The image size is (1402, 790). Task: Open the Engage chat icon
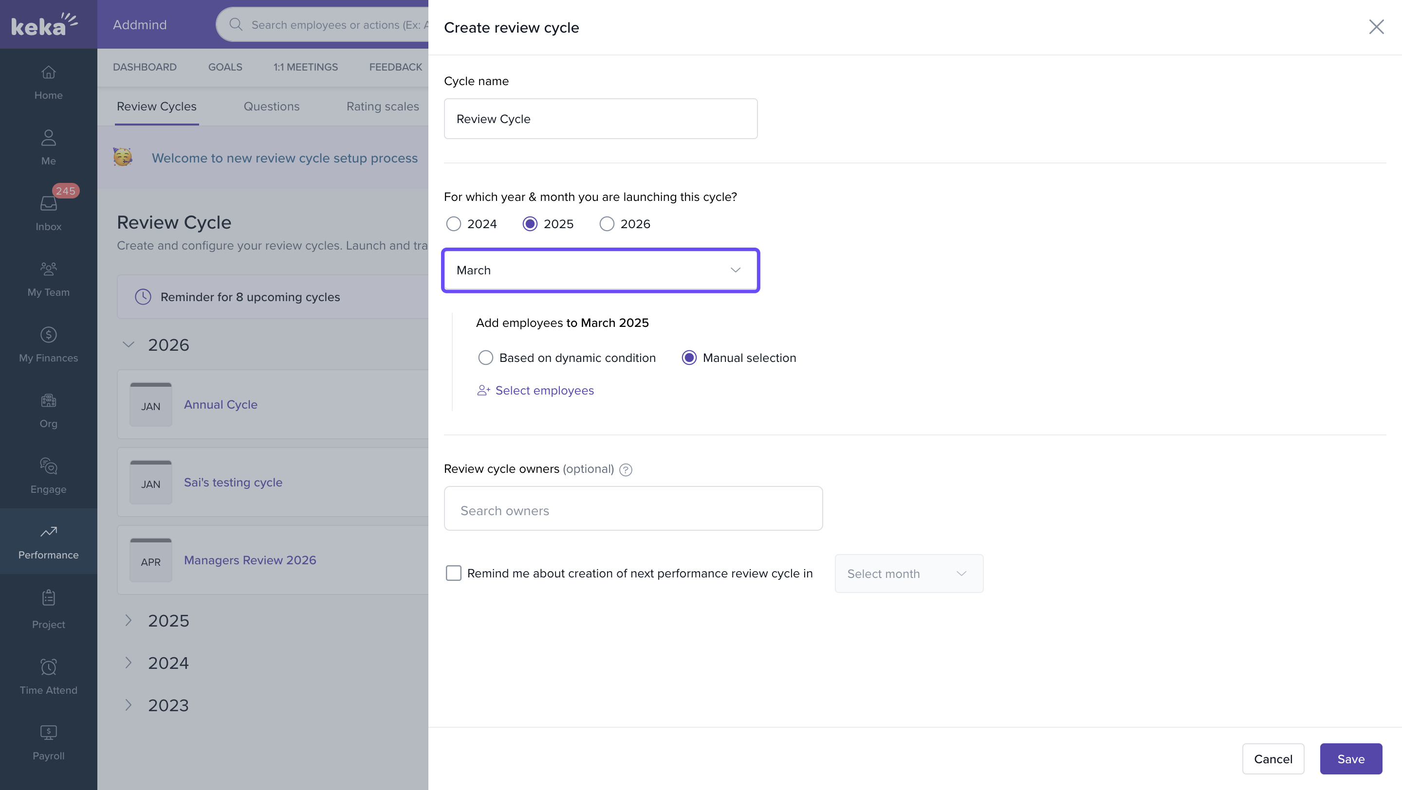(x=49, y=467)
